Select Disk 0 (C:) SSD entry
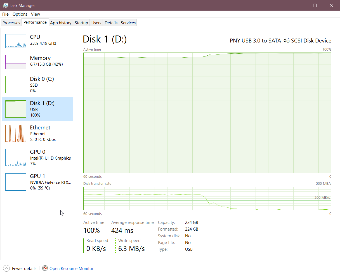Screen dimensions: 340x277 42,85
